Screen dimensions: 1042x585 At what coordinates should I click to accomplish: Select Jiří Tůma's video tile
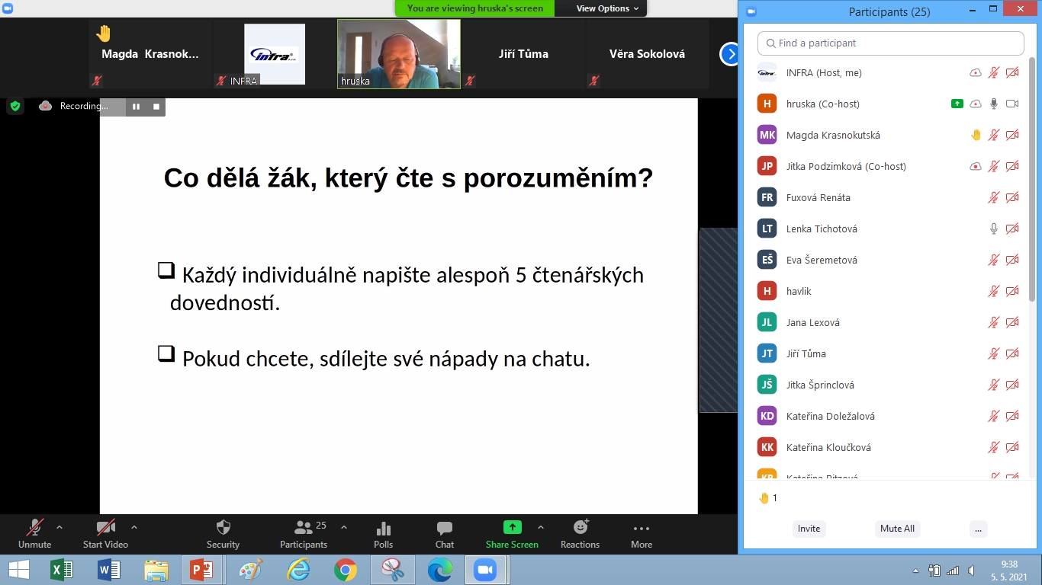(x=523, y=54)
